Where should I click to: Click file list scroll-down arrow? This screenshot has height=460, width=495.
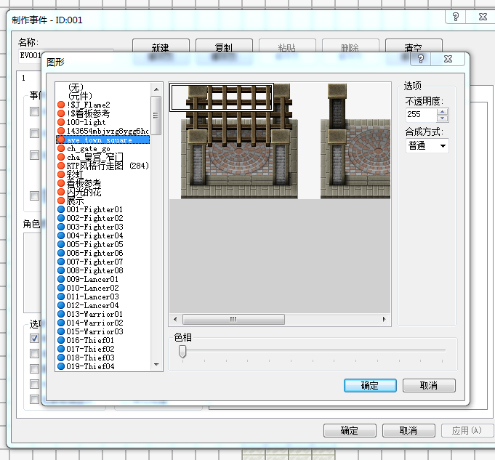(x=156, y=365)
